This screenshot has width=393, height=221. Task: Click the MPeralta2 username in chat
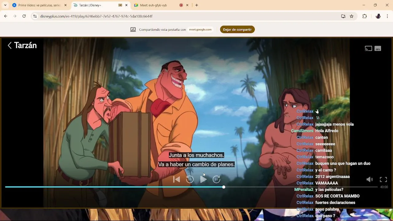click(x=304, y=190)
